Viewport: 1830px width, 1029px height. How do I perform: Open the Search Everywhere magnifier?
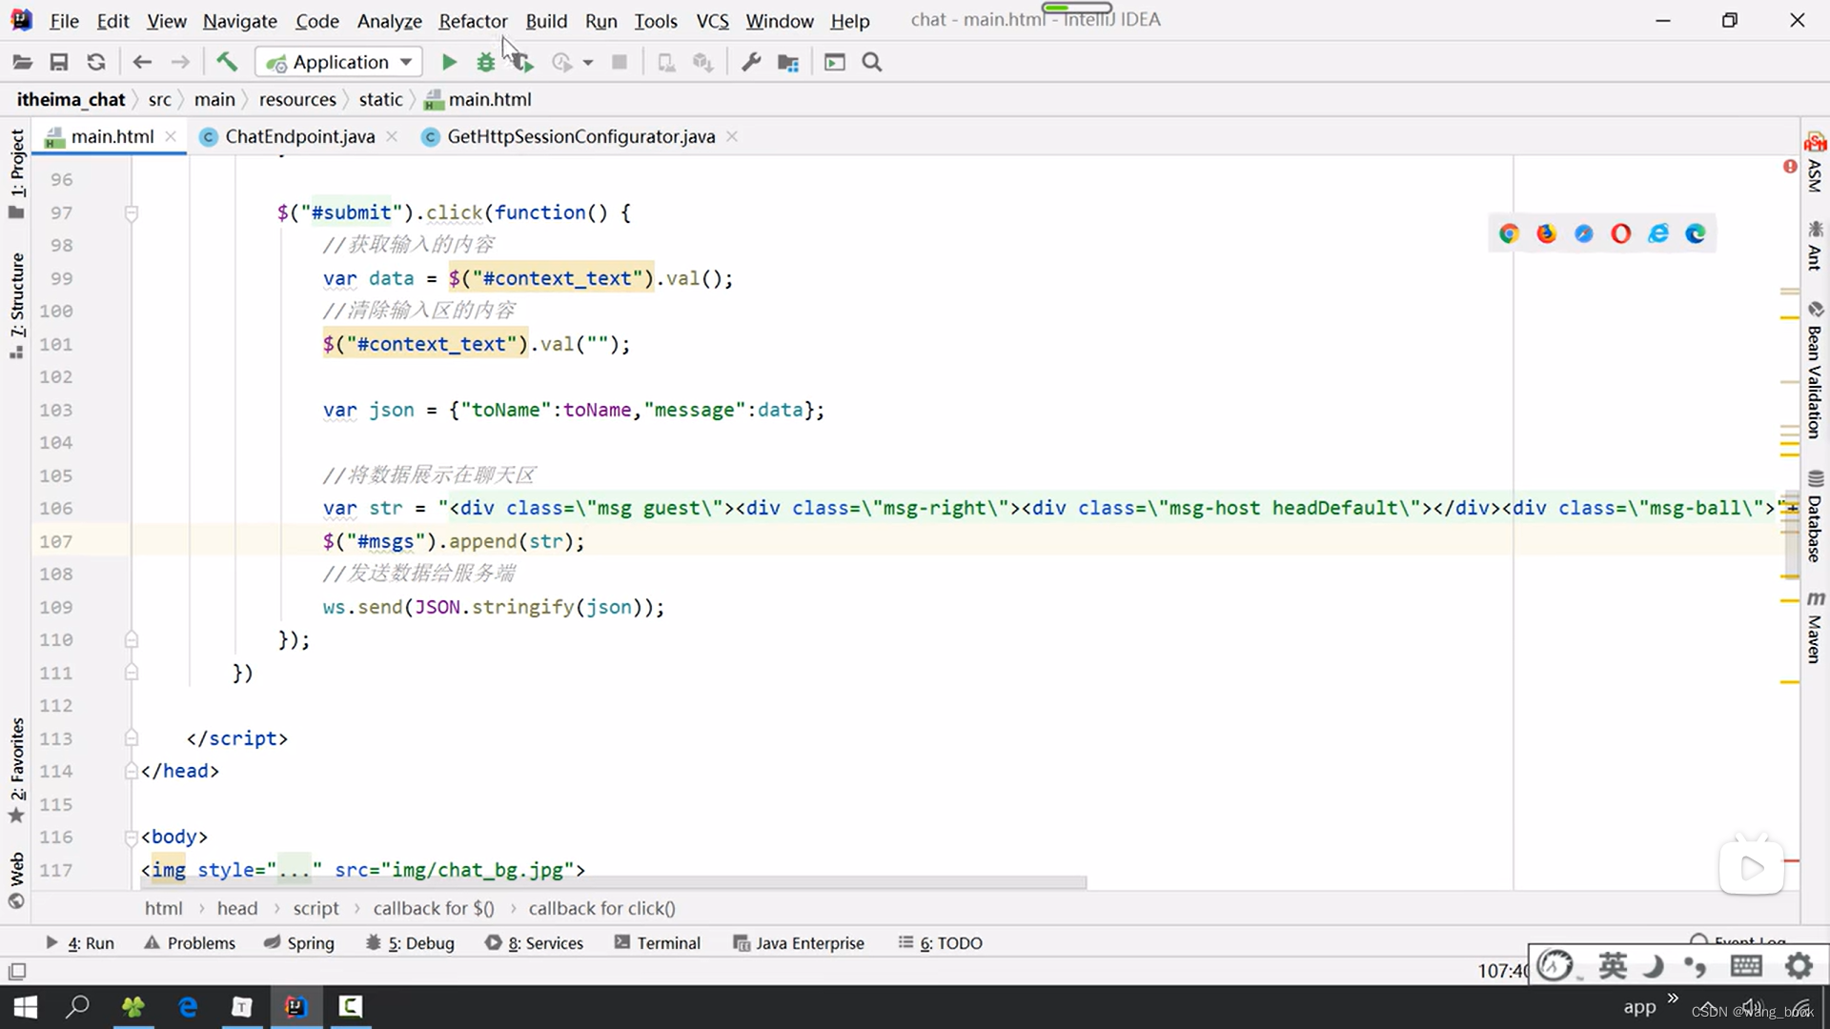click(x=871, y=62)
